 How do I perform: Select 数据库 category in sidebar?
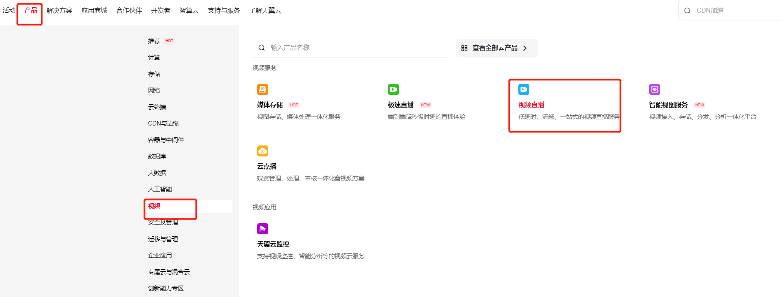point(157,156)
